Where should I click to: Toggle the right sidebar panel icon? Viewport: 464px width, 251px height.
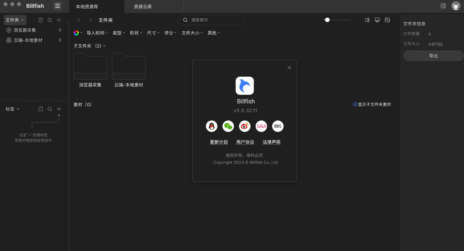tap(443, 6)
